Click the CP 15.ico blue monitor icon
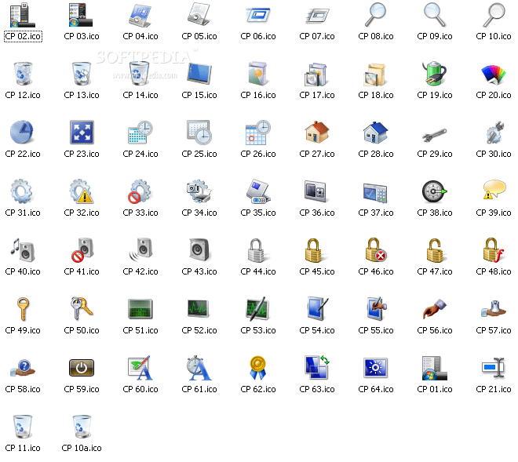This screenshot has width=518, height=462. tap(199, 73)
